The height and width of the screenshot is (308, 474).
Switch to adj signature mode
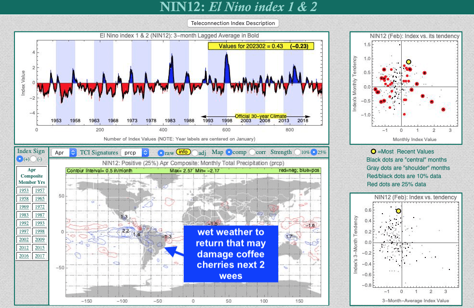coord(195,152)
